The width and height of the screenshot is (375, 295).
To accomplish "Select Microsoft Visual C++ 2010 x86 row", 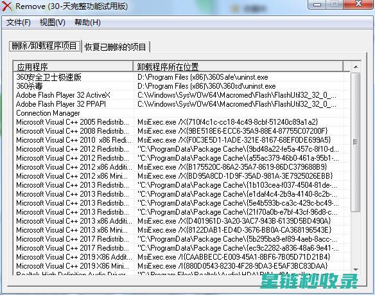I will coord(181,140).
